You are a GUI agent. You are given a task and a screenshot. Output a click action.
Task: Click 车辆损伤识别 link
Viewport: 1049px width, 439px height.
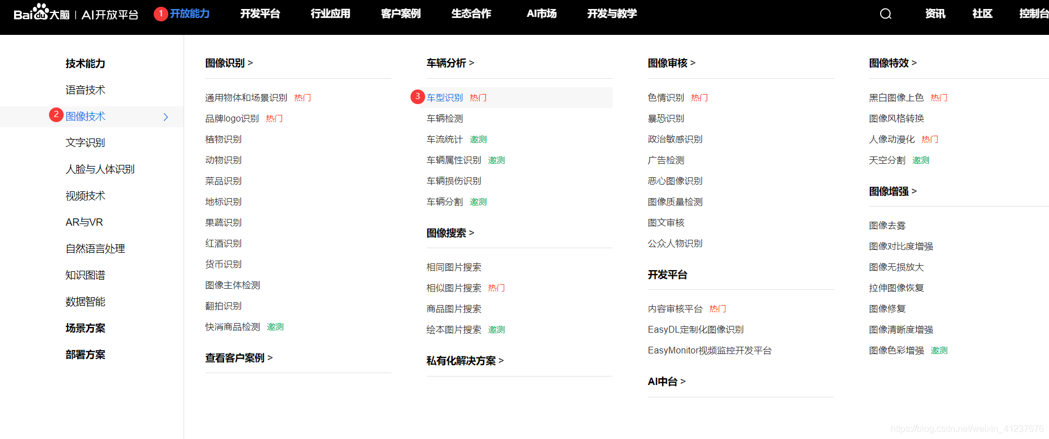[454, 181]
